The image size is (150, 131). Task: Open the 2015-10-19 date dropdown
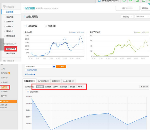click(x=142, y=17)
